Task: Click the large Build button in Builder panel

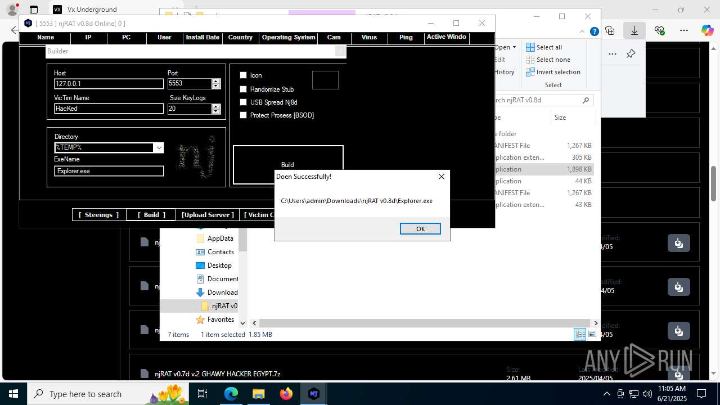Action: point(288,165)
